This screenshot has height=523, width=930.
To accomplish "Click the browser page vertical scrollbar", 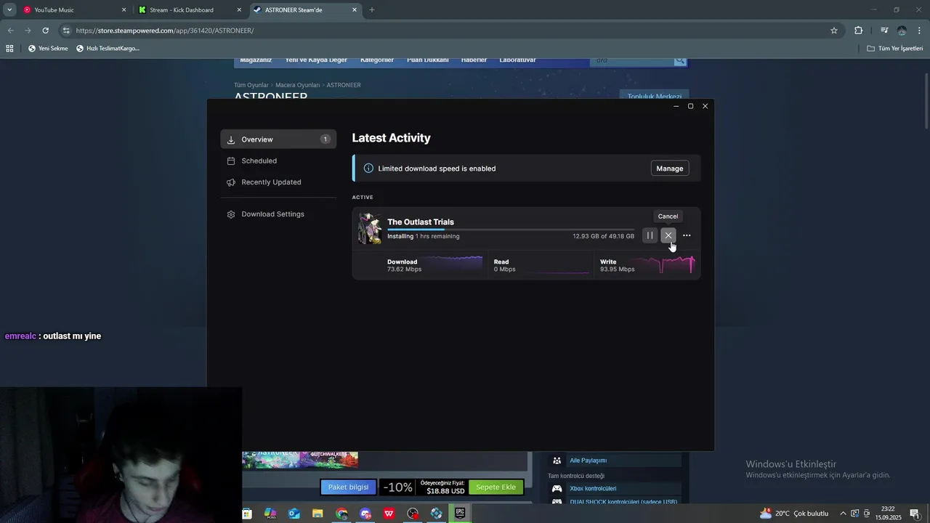I will point(926,102).
